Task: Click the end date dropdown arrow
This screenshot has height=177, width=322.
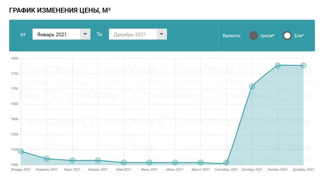Action: (162, 34)
